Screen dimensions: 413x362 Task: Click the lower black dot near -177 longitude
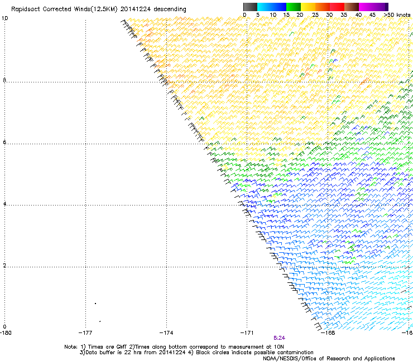[100, 321]
